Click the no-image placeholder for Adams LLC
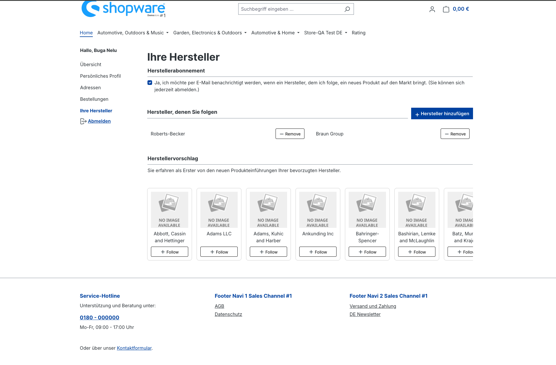 click(219, 209)
